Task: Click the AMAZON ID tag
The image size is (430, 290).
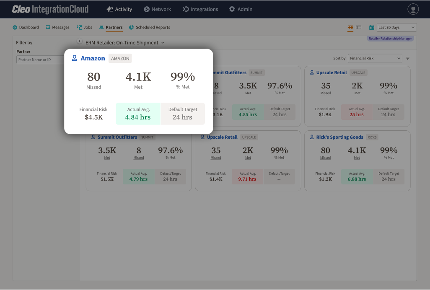Action: (x=120, y=58)
